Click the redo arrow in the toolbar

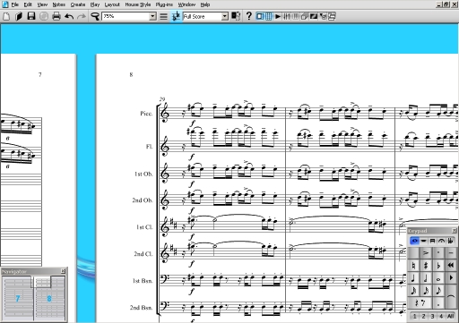[82, 16]
